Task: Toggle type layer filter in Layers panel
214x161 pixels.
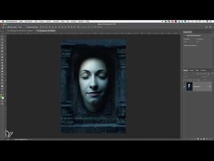Action: 203,74
